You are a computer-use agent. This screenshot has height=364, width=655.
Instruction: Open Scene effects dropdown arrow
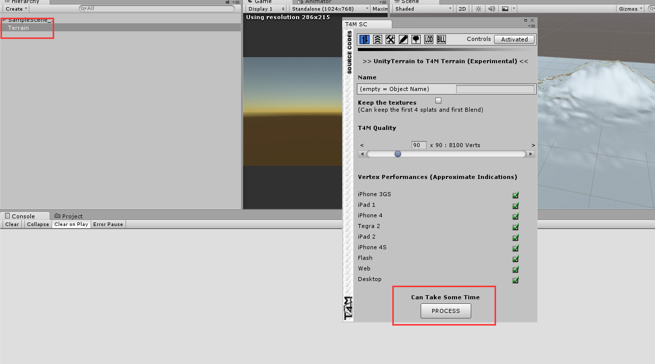514,9
